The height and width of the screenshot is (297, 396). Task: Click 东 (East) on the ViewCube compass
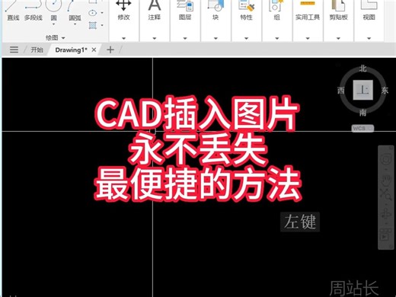coord(385,90)
